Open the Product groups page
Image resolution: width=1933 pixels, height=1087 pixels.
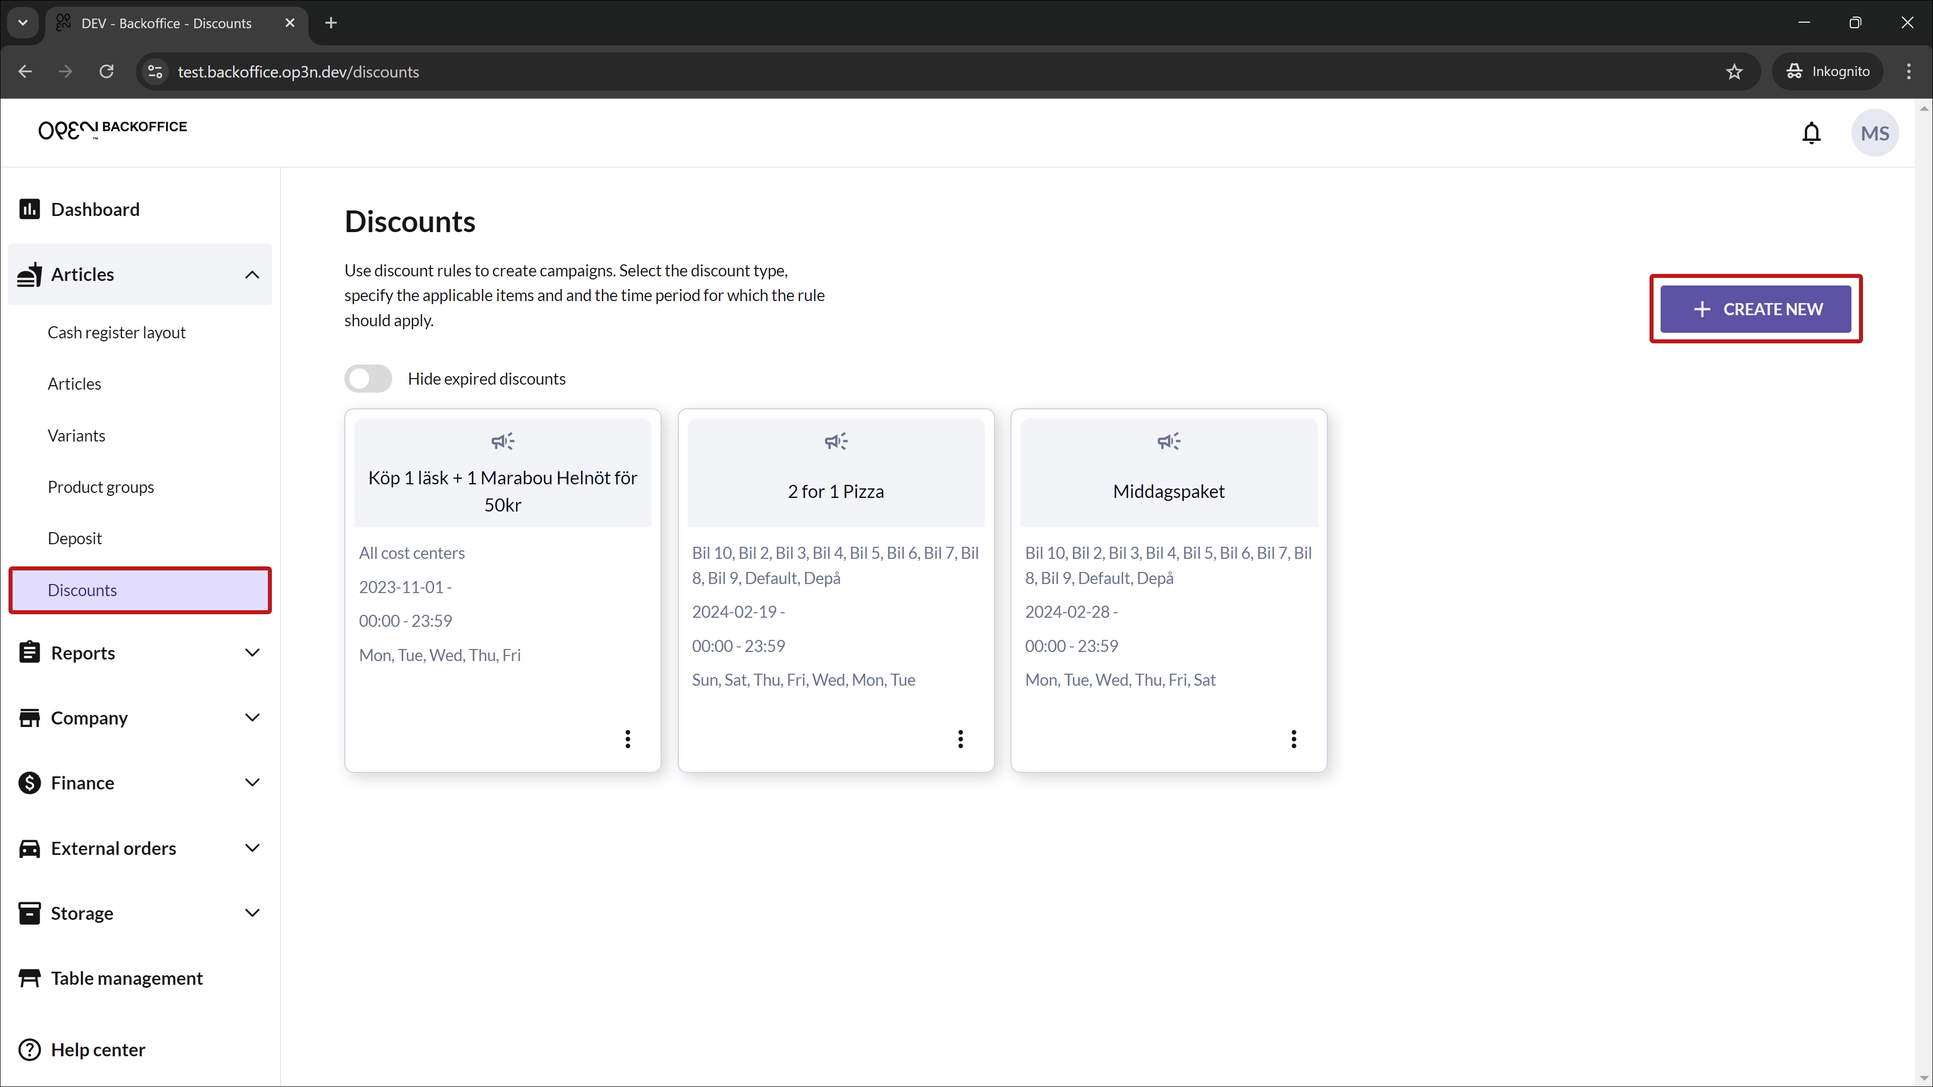pyautogui.click(x=101, y=487)
